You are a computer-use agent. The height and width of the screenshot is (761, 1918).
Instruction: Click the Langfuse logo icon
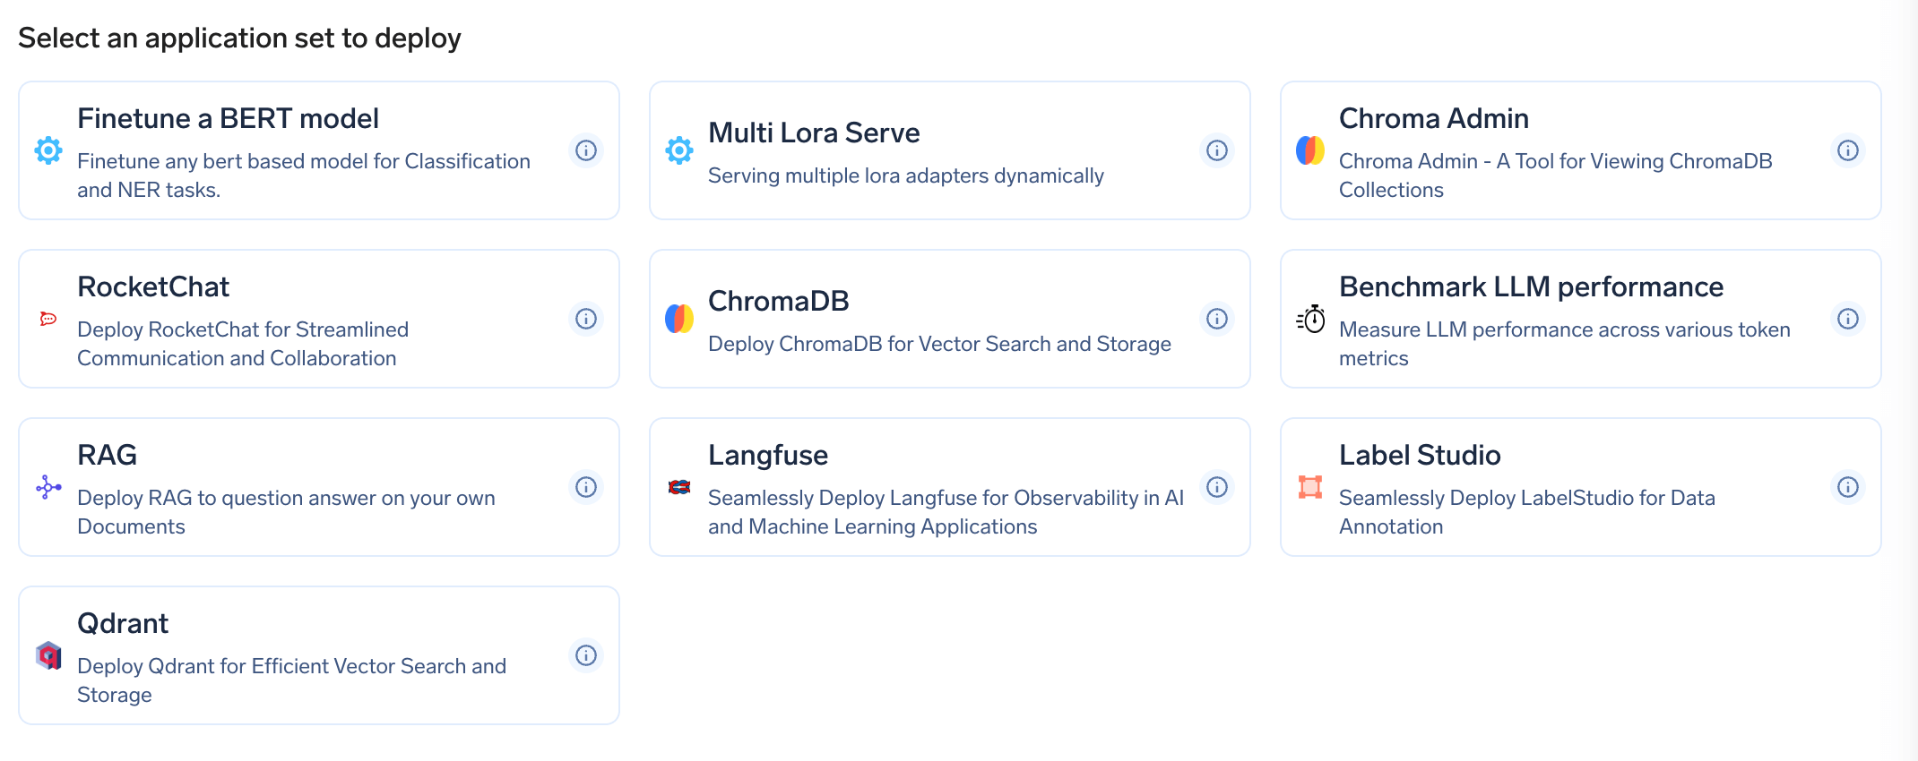679,487
